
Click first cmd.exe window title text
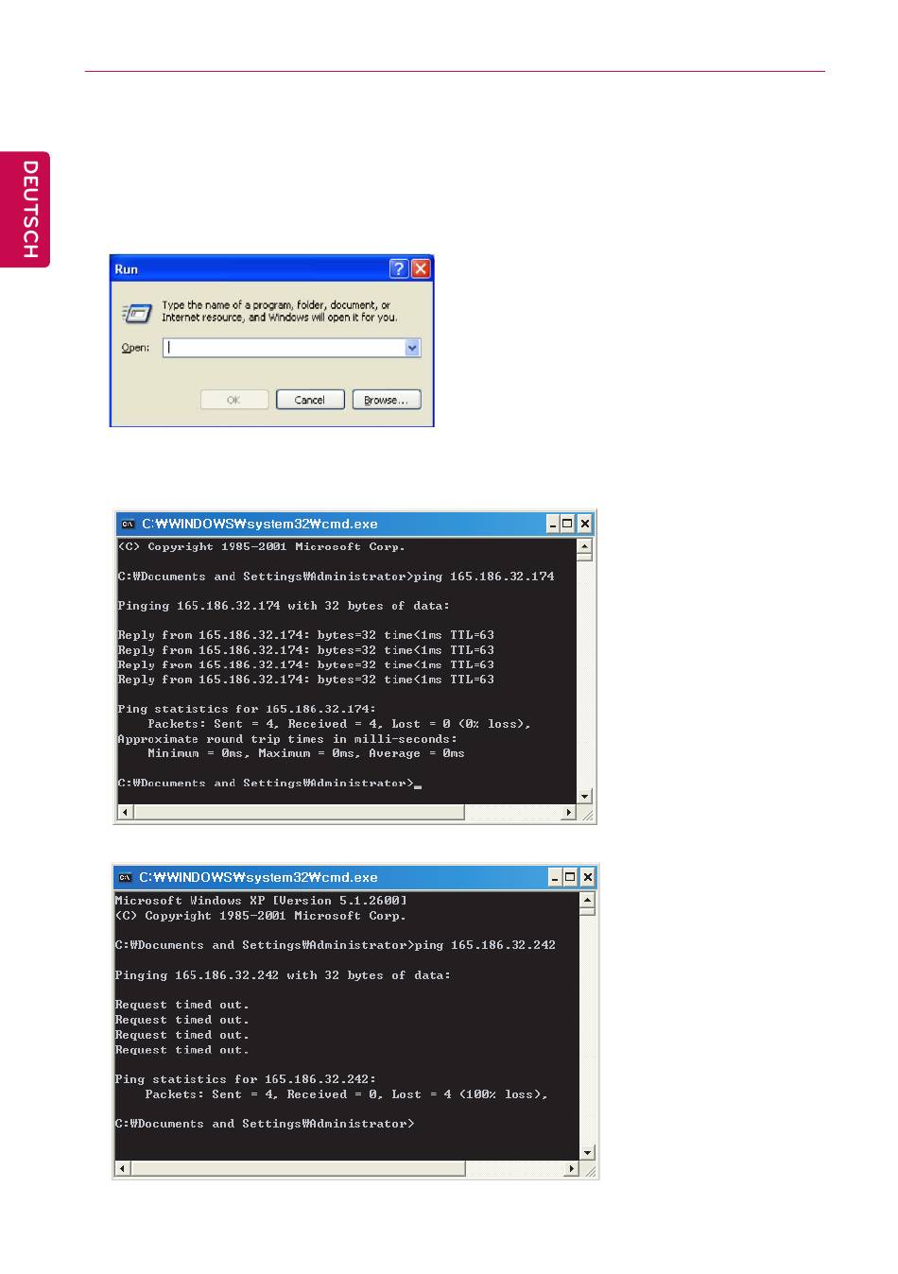[260, 524]
